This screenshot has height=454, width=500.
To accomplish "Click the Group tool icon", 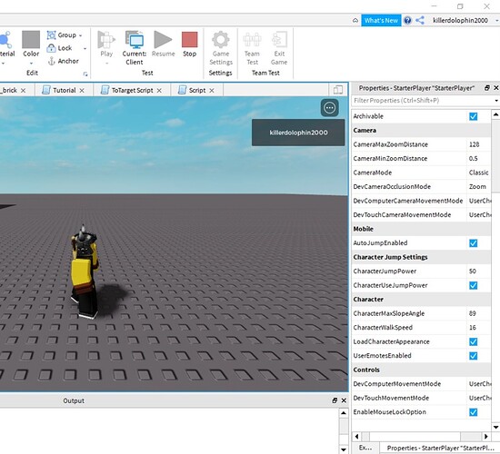I will point(51,35).
